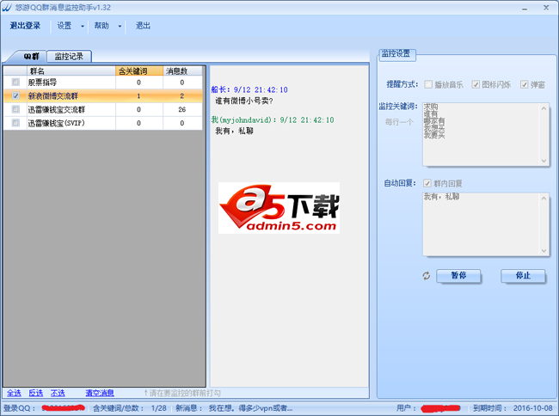The width and height of the screenshot is (559, 416).
Task: Click the 不选 link
Action: pos(58,393)
